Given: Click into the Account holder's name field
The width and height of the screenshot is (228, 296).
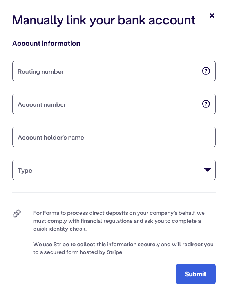Looking at the screenshot, I should [x=114, y=137].
